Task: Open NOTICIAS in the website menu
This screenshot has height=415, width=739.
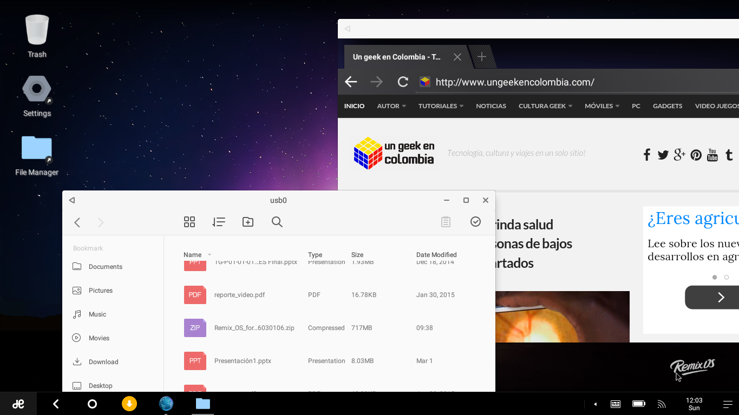Action: point(491,106)
